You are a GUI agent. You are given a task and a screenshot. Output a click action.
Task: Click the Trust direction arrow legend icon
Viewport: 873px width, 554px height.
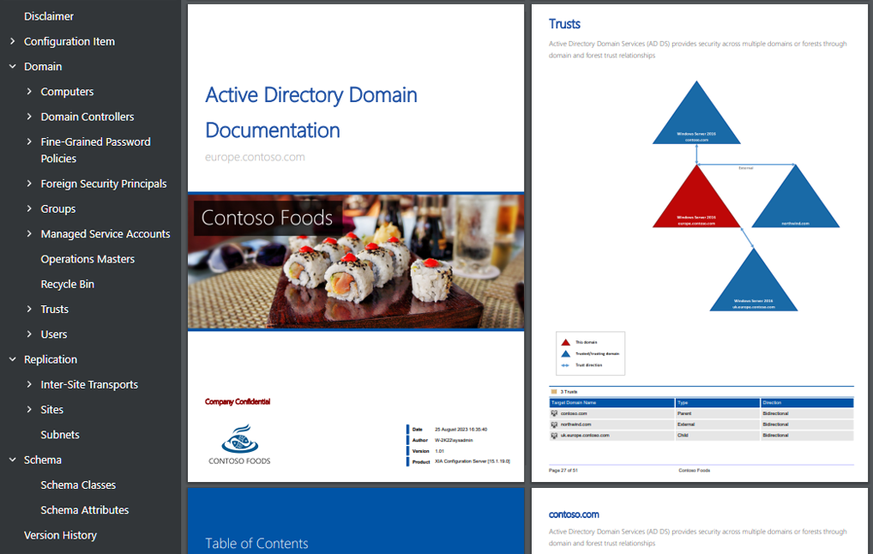click(566, 365)
